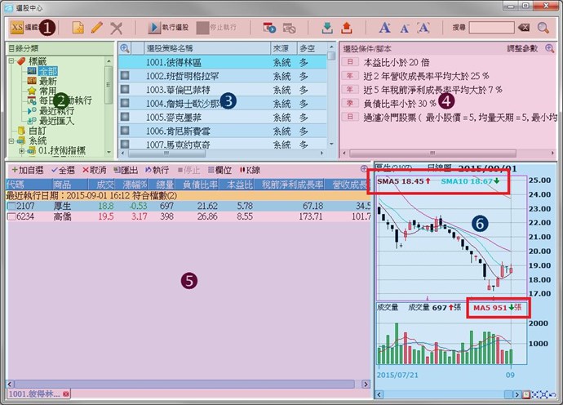This screenshot has width=563, height=405.
Task: Click 取消 cancel selection button
Action: tap(94, 170)
